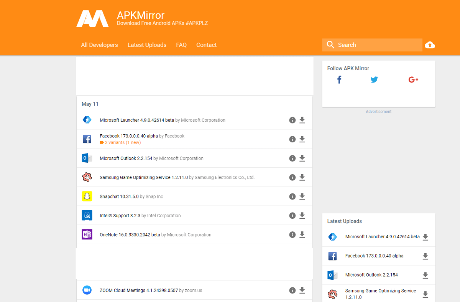Open the Intel Corporation developer link

(x=164, y=216)
